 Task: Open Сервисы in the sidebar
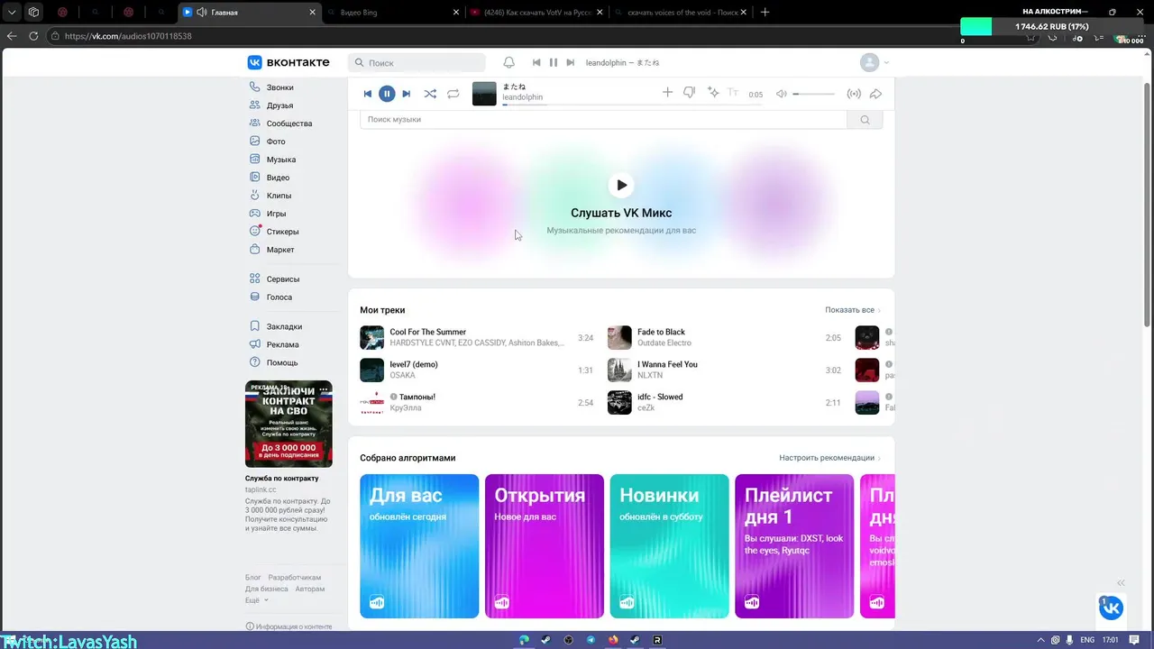pyautogui.click(x=282, y=279)
